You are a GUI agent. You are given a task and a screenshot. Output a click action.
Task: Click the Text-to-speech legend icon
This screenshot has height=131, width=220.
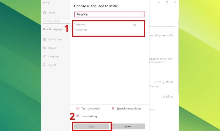78,108
